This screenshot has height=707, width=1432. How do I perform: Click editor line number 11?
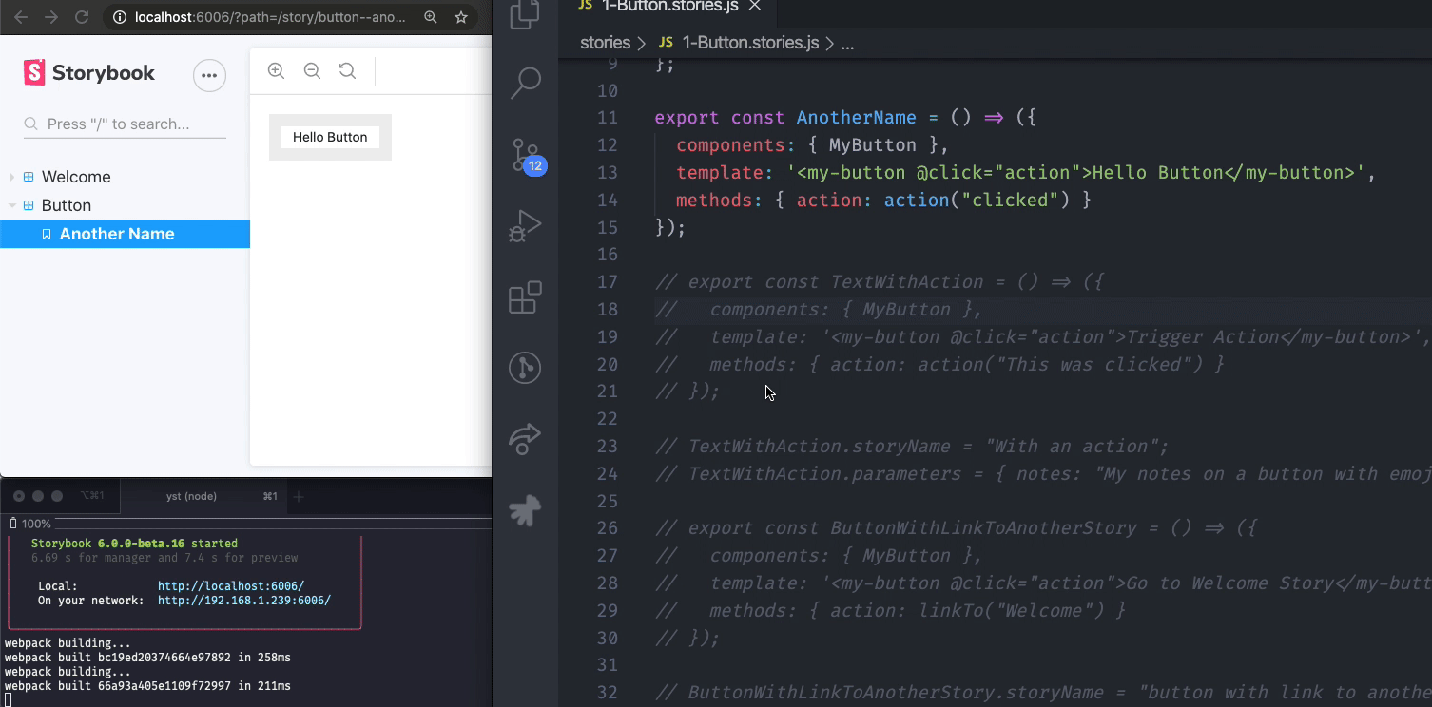(608, 118)
